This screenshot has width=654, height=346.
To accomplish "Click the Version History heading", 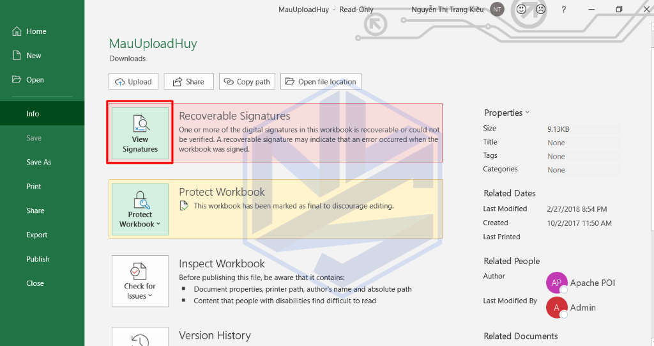I will click(x=215, y=336).
